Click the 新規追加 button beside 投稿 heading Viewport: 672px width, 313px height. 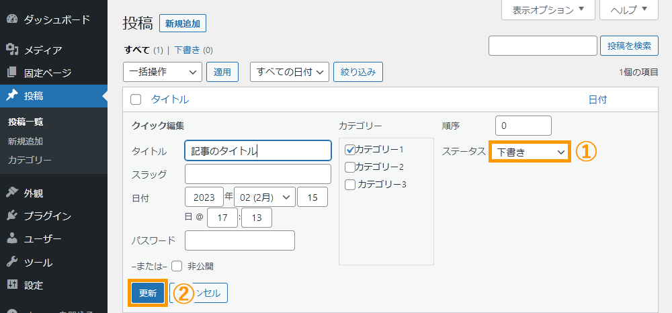coord(183,24)
